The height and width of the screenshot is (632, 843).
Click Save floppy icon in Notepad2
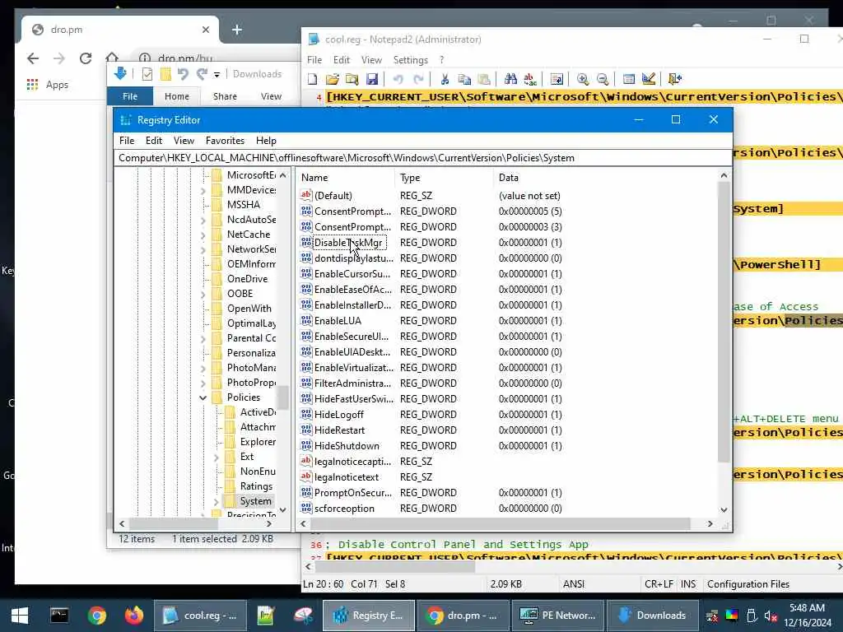click(371, 80)
